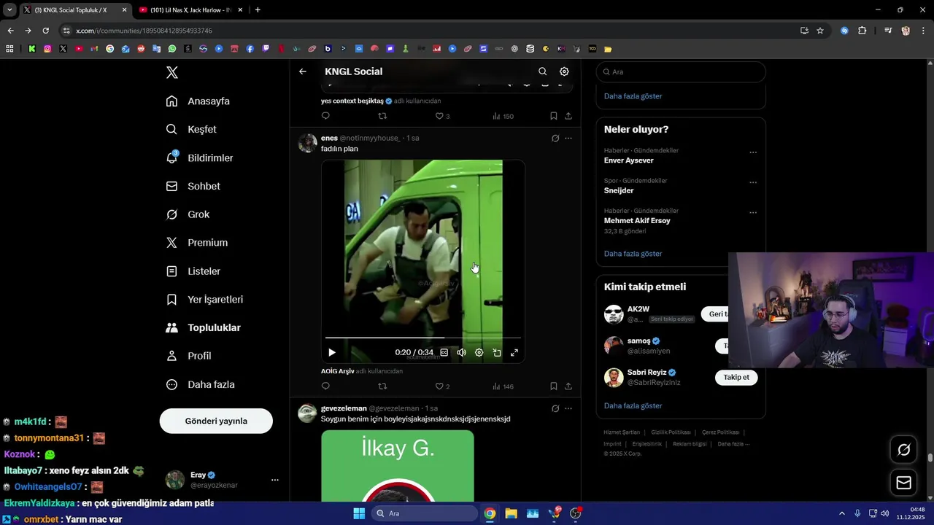Open the İlkay G. image thumbnail

pyautogui.click(x=398, y=465)
